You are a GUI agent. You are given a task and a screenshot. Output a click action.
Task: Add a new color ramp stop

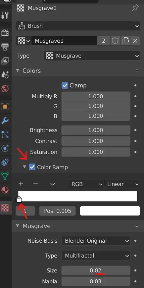click(x=21, y=184)
